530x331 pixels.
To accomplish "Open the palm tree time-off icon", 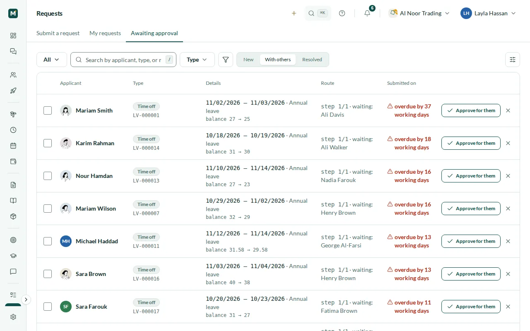I will pos(13,114).
